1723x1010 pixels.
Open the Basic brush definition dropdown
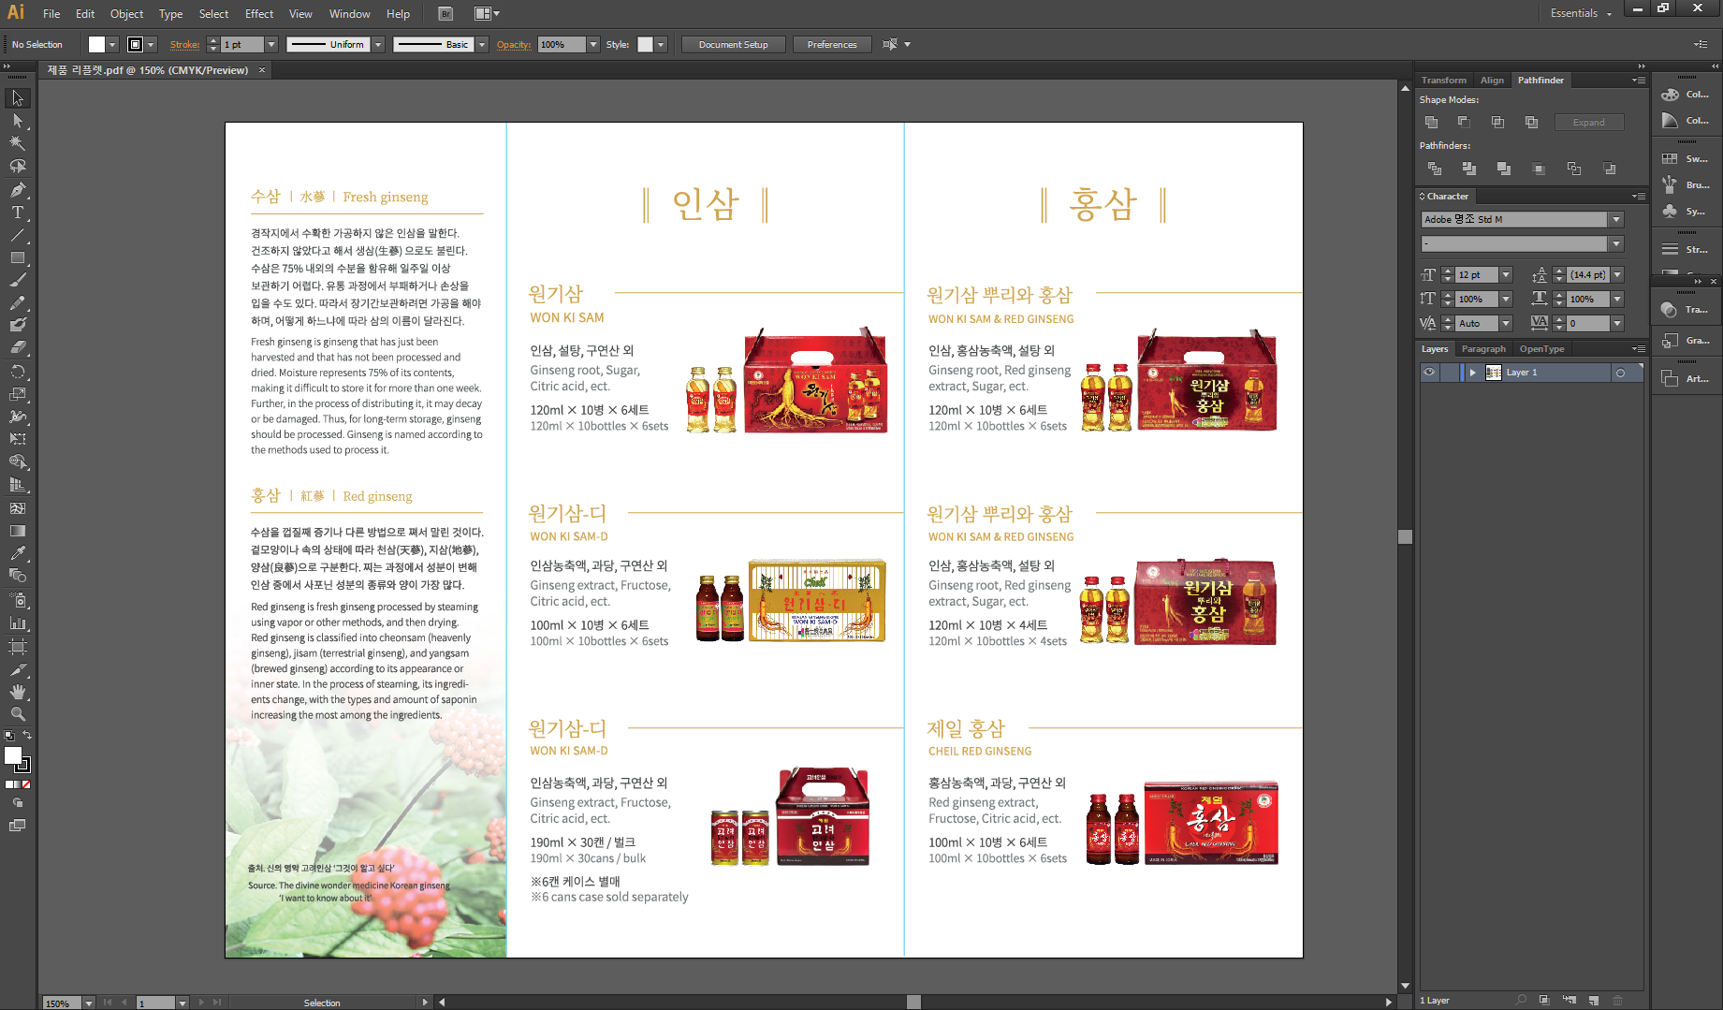pos(482,44)
